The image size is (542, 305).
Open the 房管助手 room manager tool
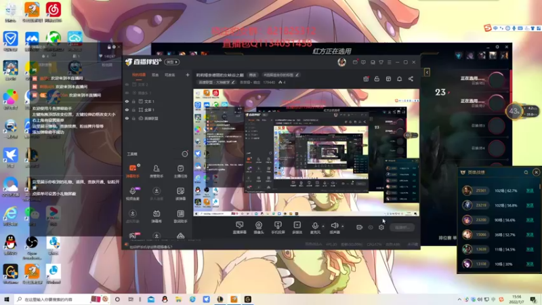tap(157, 171)
